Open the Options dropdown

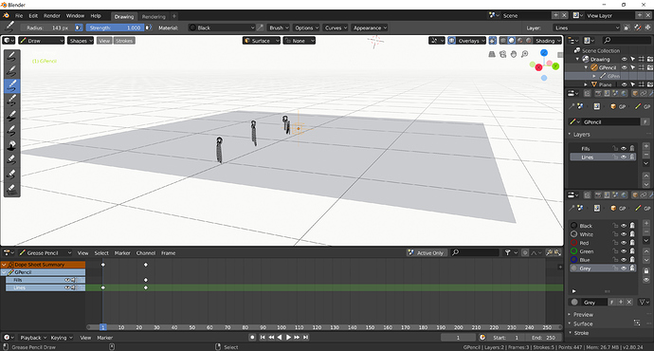[x=306, y=28]
